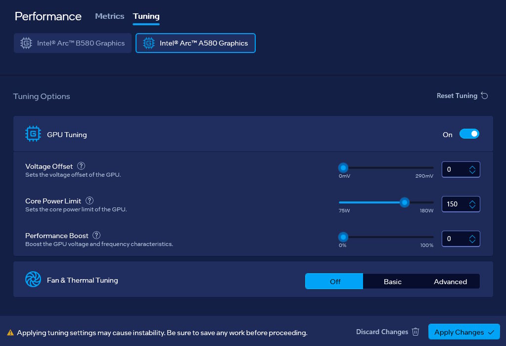Click the Fan & Thermal Tuning fan icon
Viewport: 506px width, 346px height.
(x=33, y=279)
